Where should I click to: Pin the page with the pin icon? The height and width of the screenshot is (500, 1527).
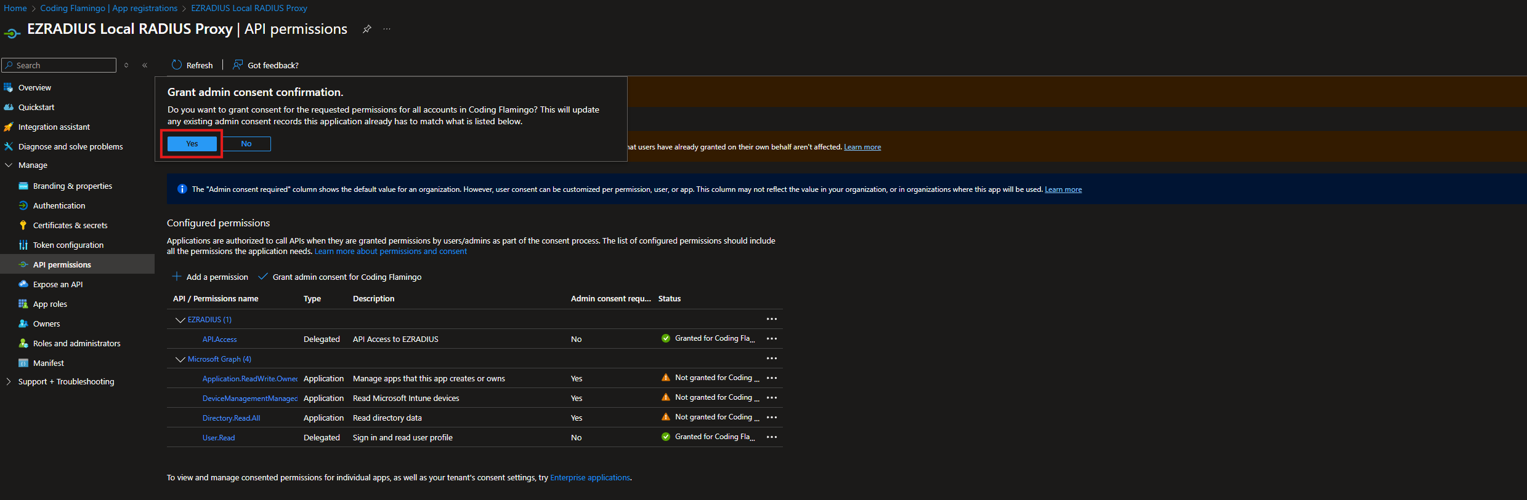367,29
